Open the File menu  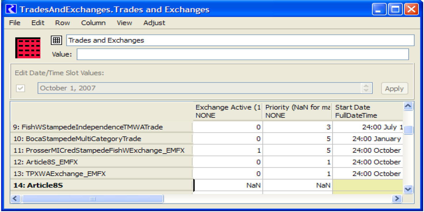[x=15, y=23]
